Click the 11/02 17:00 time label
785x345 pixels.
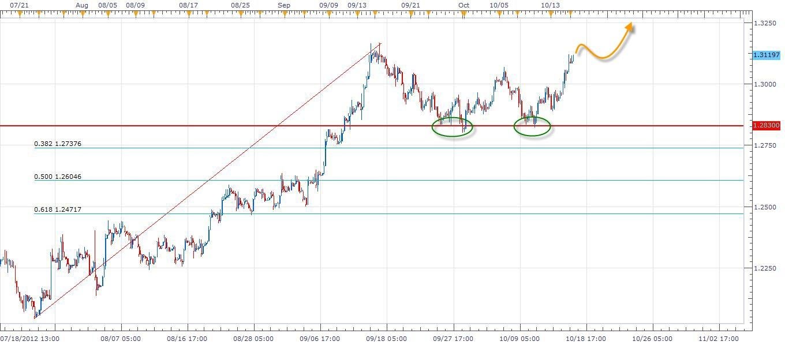tap(720, 339)
